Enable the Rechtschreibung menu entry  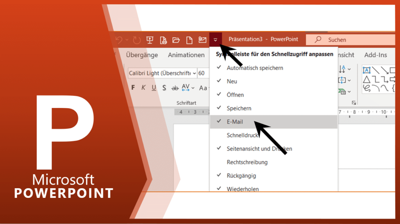[x=273, y=162]
